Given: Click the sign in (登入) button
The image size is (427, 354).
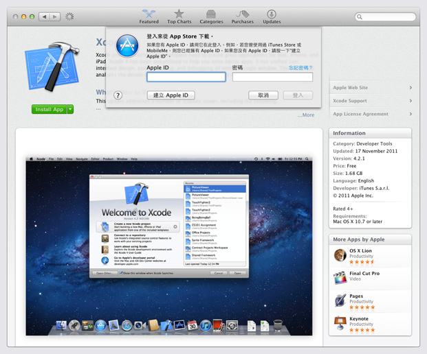Looking at the screenshot, I should tap(298, 95).
